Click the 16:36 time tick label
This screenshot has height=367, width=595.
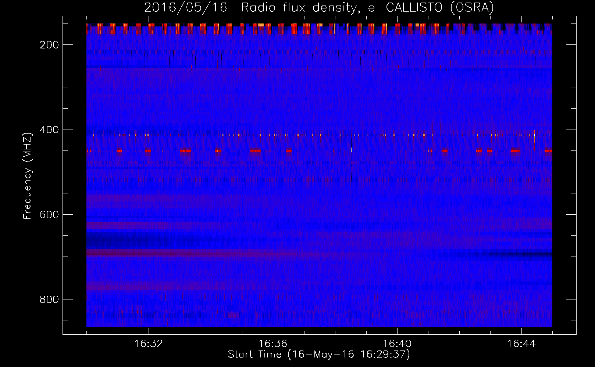tap(273, 344)
